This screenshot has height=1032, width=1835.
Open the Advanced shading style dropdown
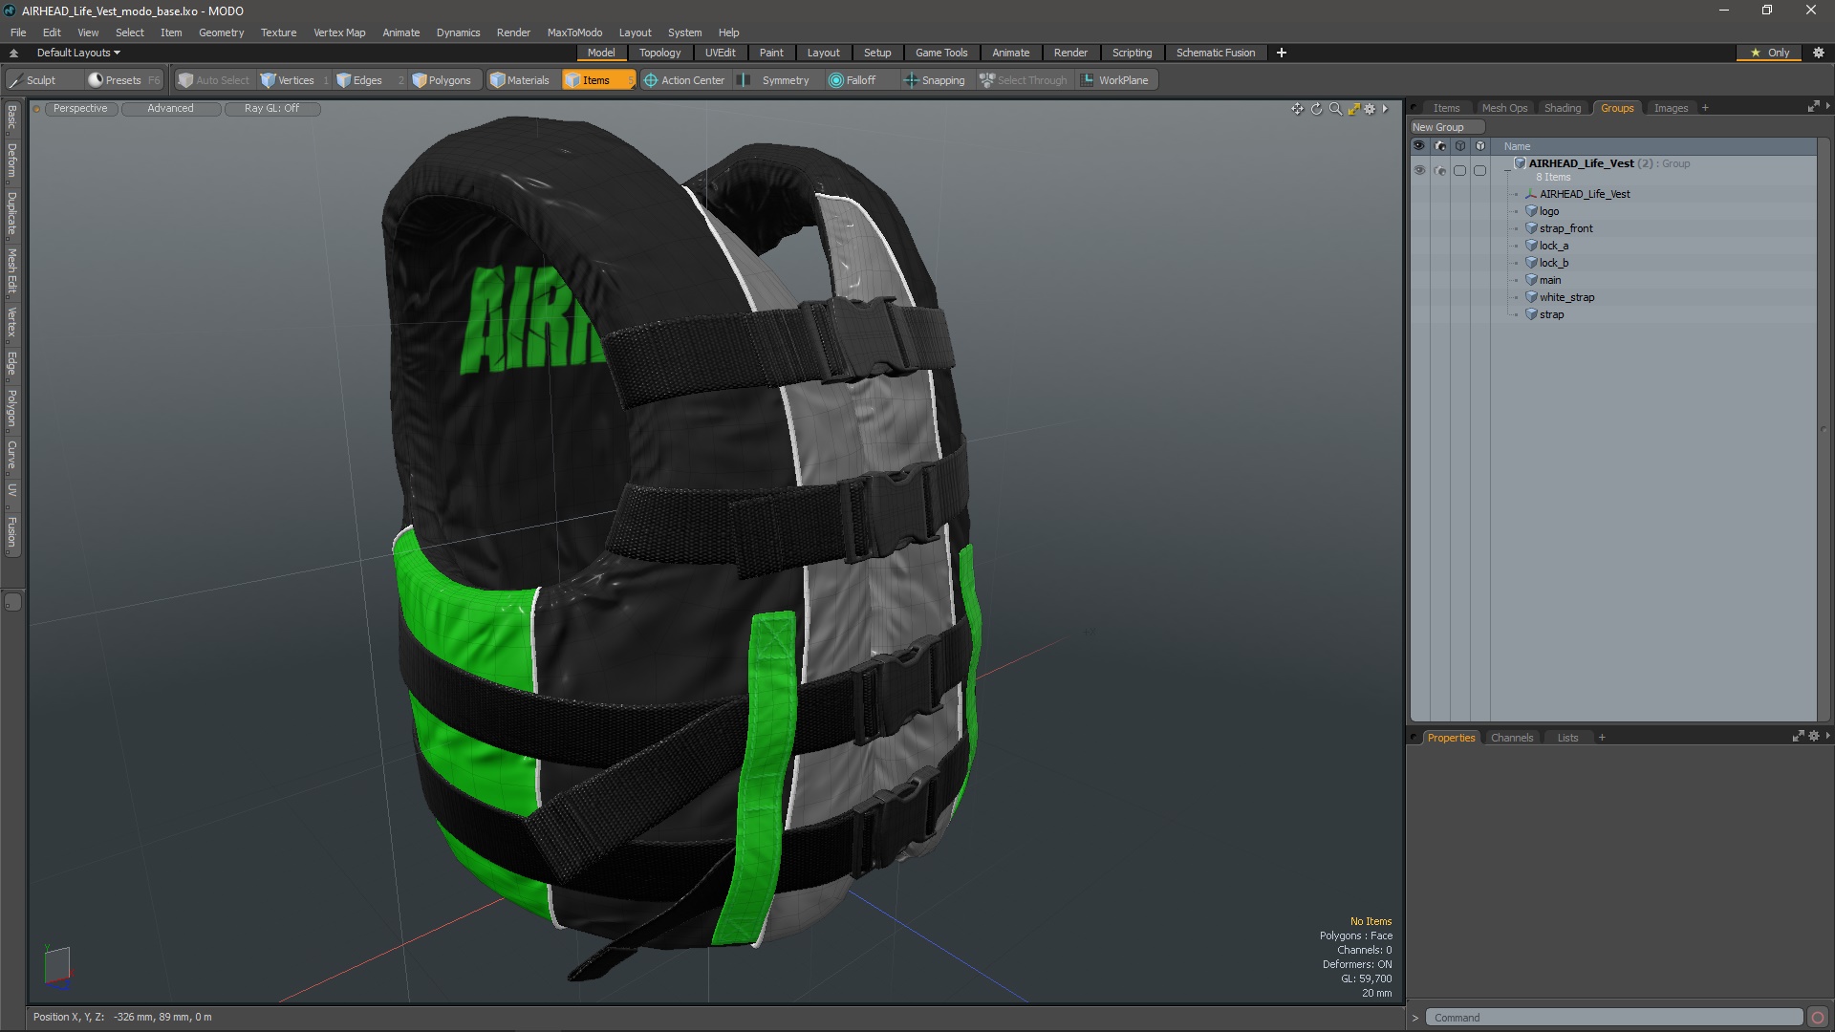170,108
